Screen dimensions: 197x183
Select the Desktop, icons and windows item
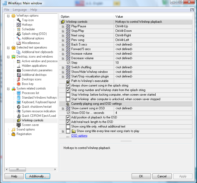coord(35,57)
